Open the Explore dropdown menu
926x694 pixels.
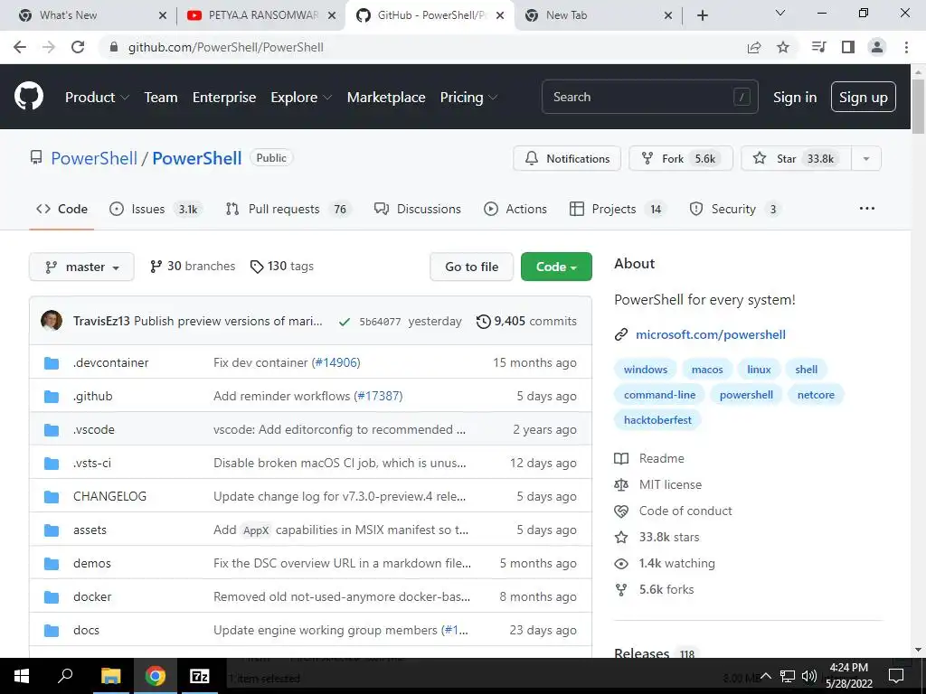click(301, 98)
